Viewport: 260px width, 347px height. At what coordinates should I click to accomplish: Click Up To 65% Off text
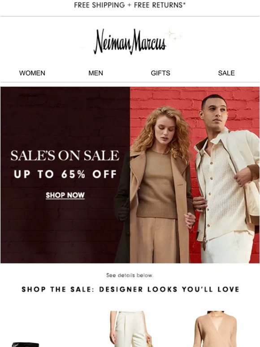(65, 174)
